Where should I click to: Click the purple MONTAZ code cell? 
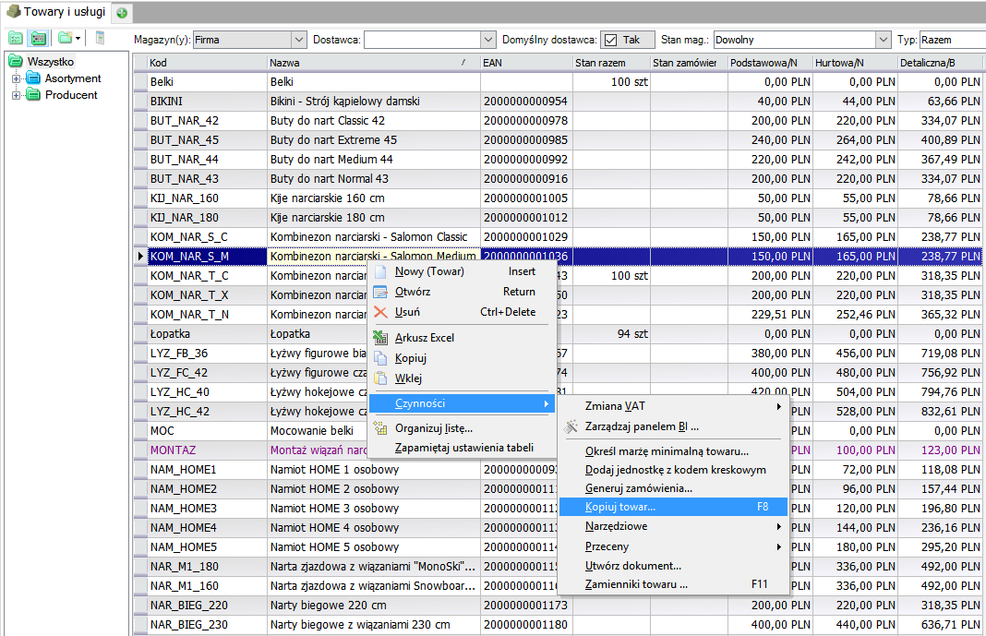click(x=207, y=450)
